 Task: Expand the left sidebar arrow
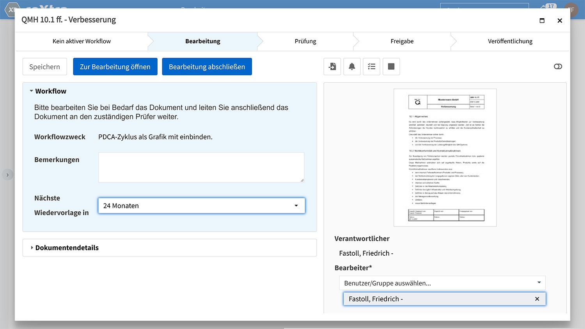pyautogui.click(x=7, y=175)
